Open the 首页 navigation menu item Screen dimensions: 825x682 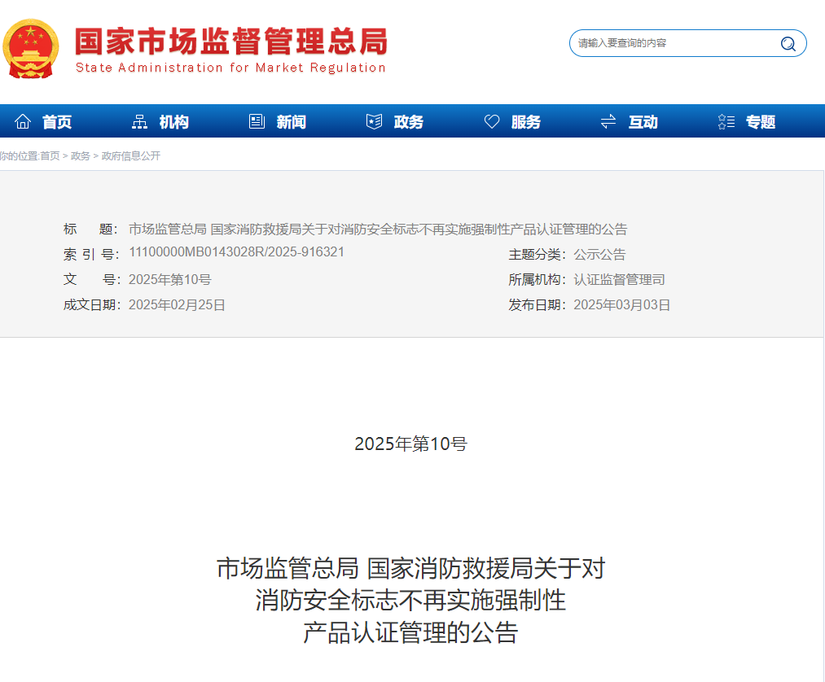tap(57, 120)
